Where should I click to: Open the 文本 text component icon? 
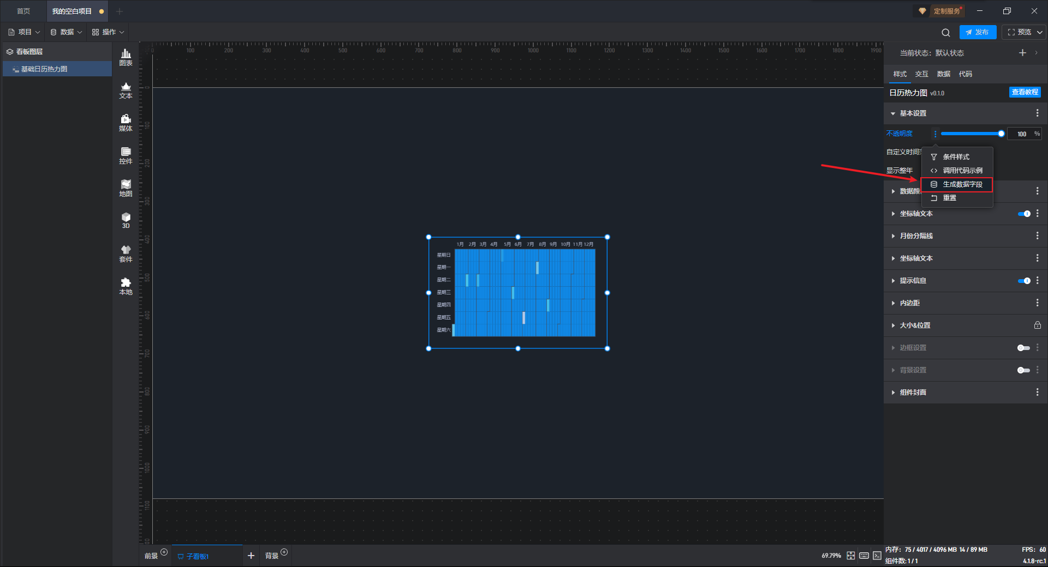pyautogui.click(x=126, y=90)
